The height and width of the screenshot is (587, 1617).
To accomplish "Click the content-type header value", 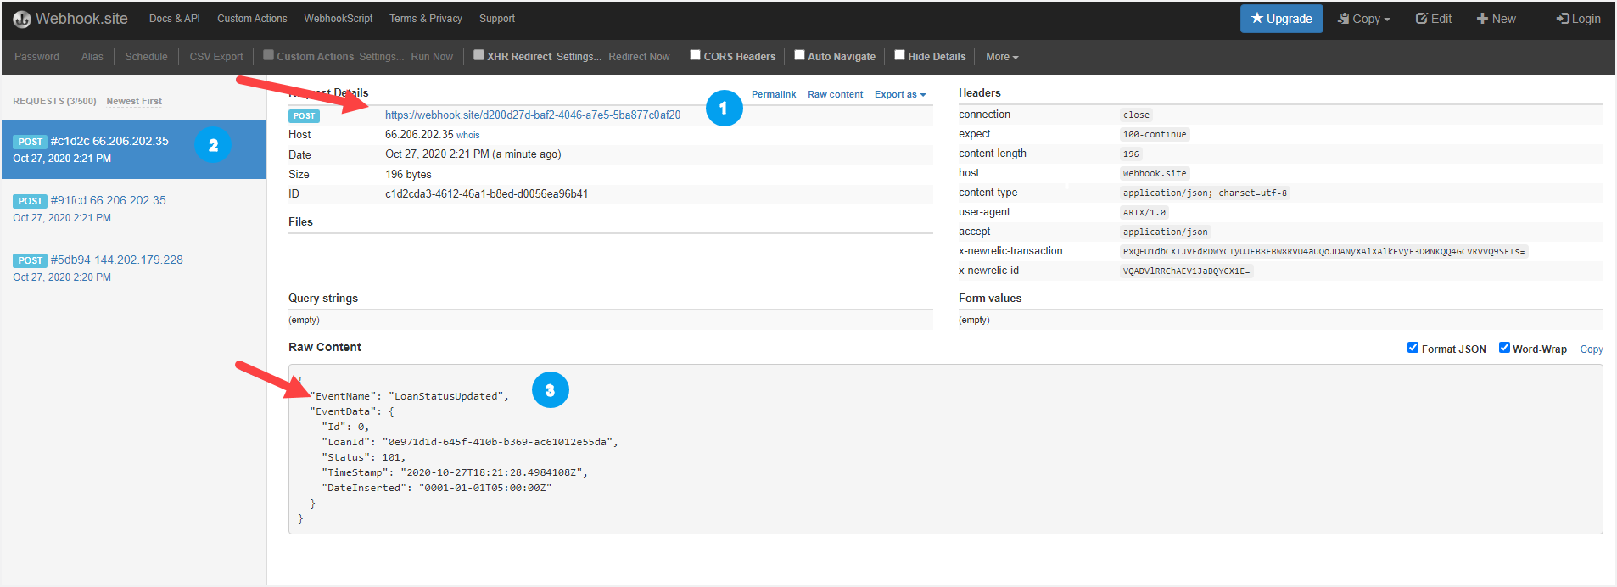I will click(1205, 193).
